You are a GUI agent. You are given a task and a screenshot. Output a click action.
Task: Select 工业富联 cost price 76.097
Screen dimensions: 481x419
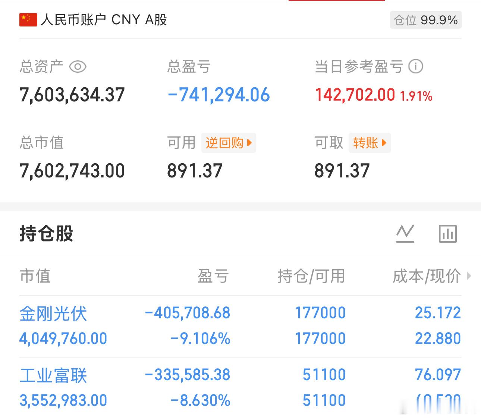click(438, 375)
